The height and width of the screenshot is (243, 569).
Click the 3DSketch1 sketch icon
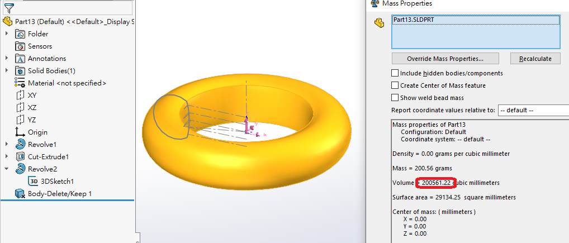[34, 181]
